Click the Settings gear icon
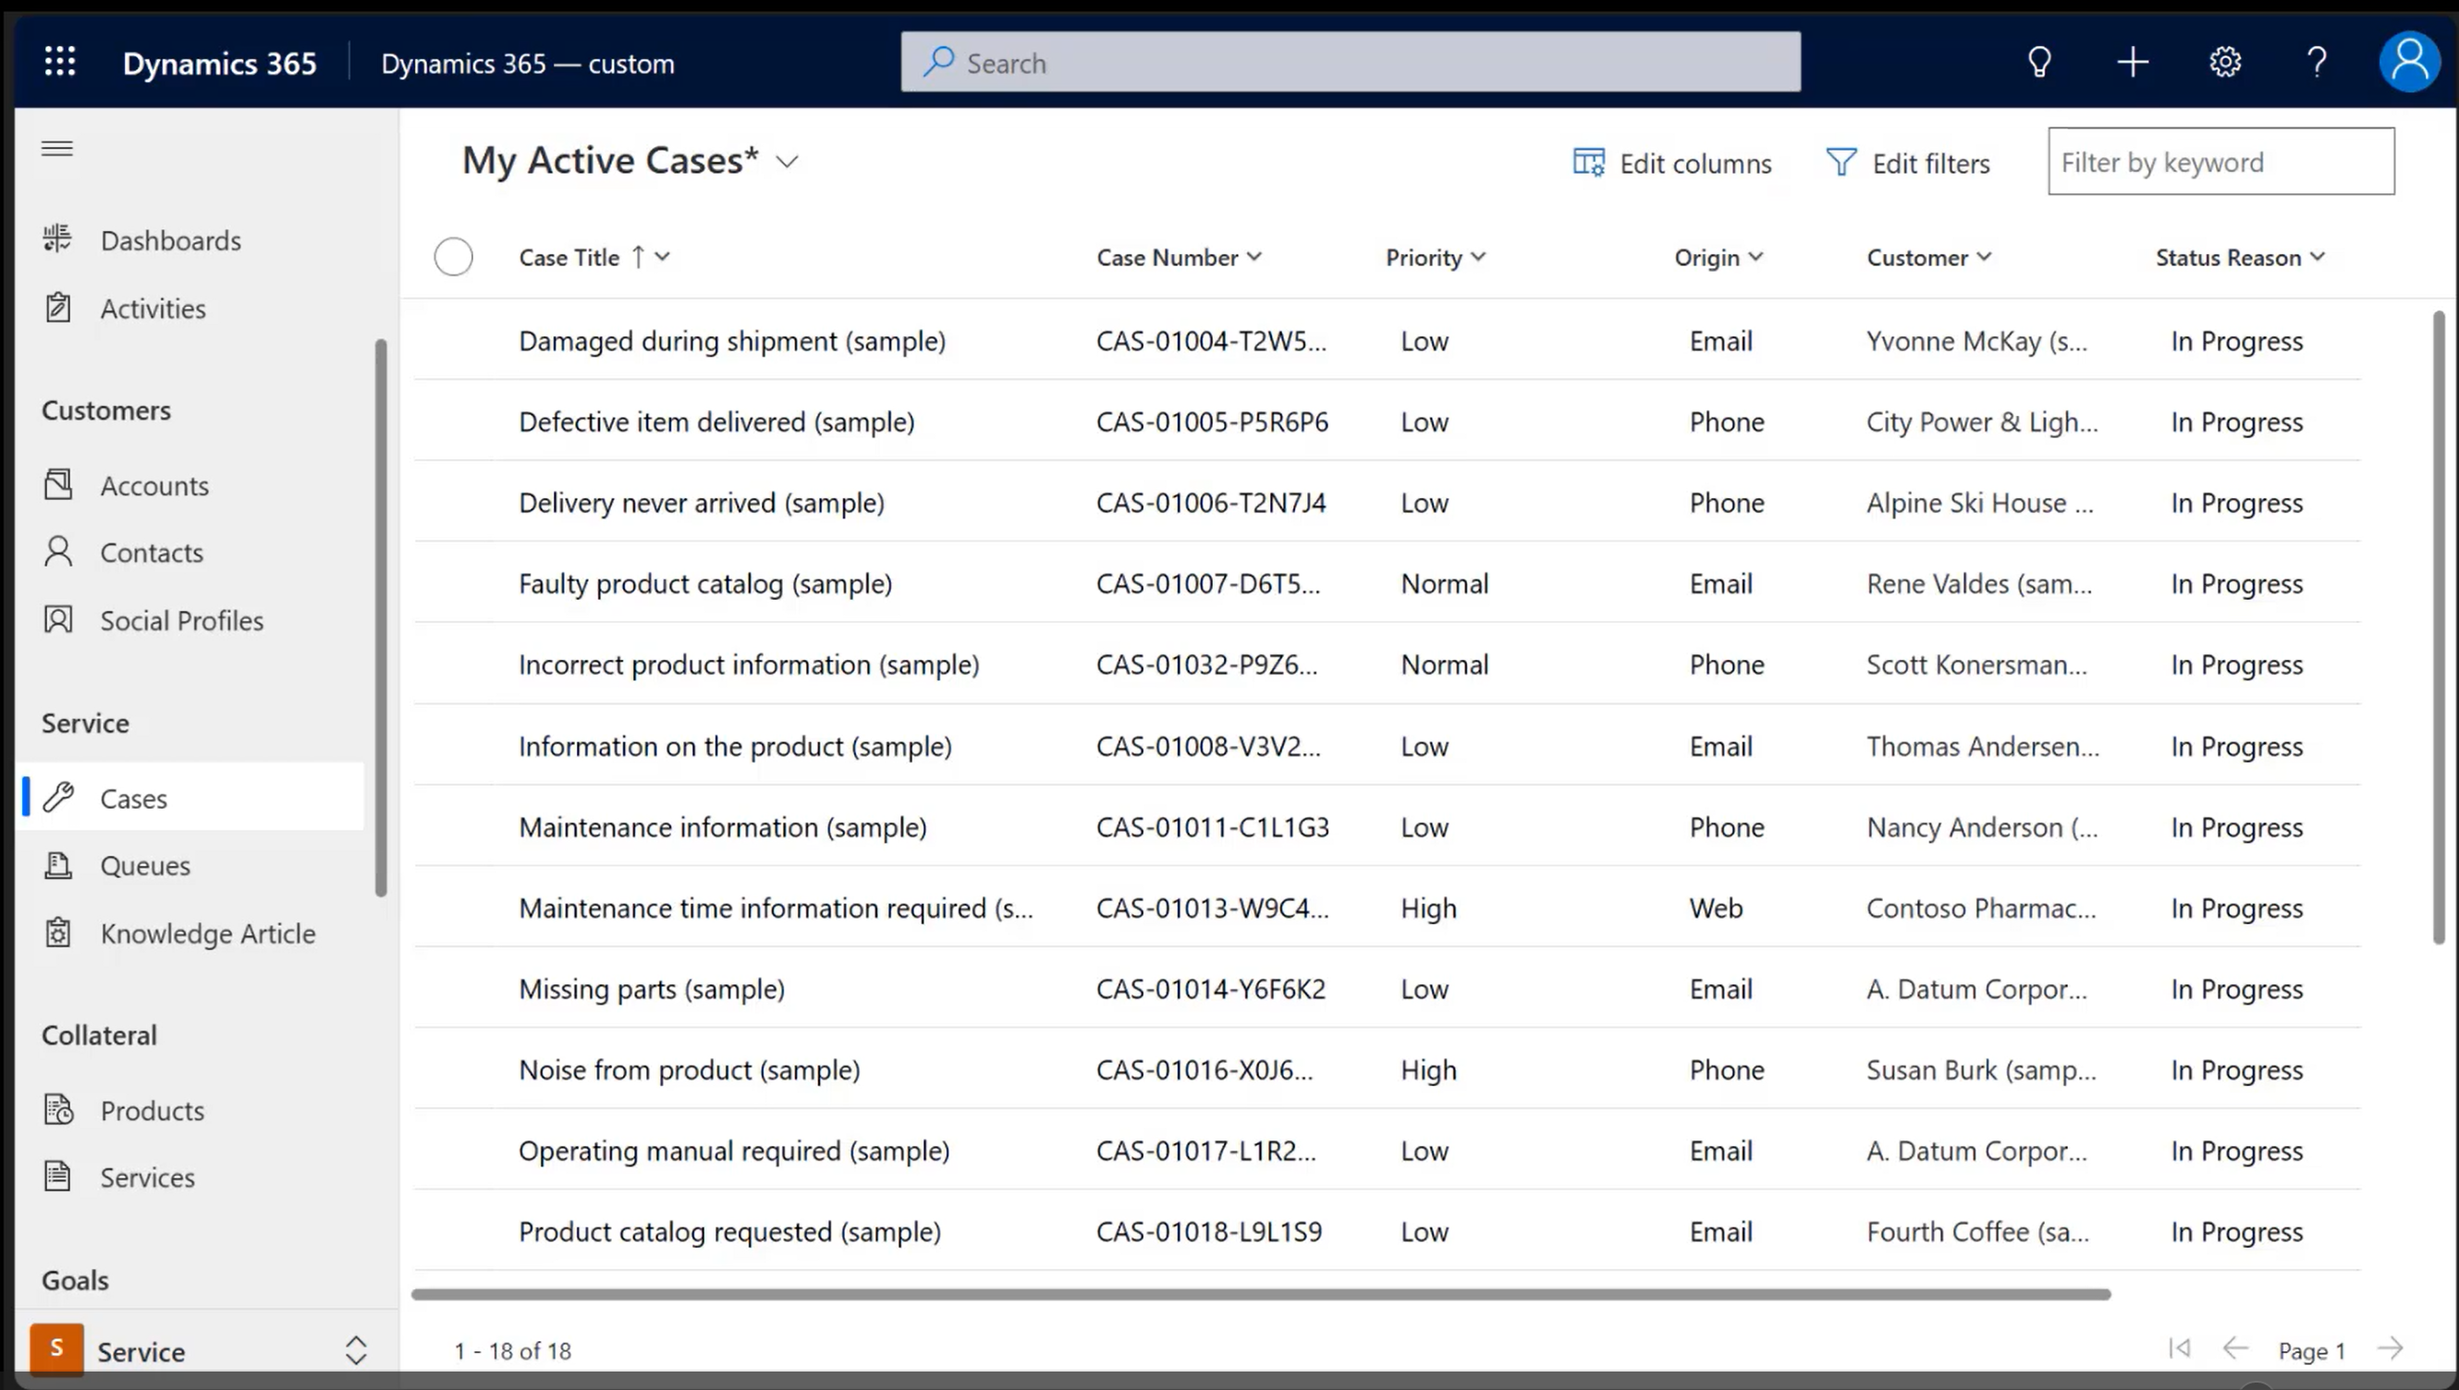This screenshot has height=1390, width=2459. point(2226,63)
